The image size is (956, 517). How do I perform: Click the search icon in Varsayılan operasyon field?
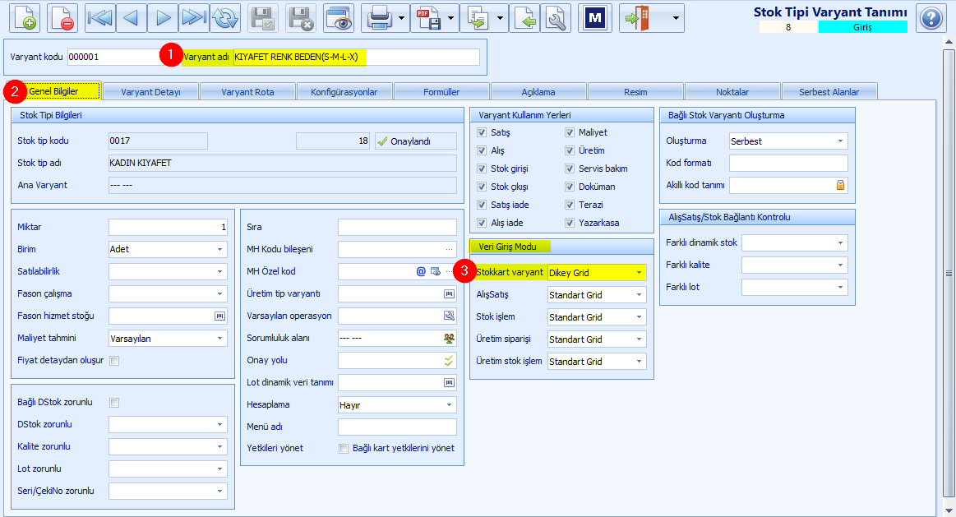(449, 316)
